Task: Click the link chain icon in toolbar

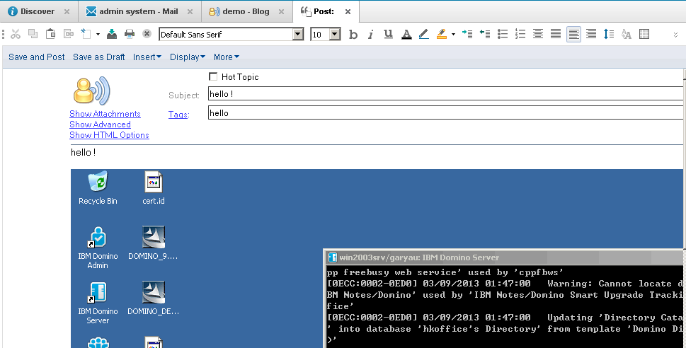Action: coord(69,34)
